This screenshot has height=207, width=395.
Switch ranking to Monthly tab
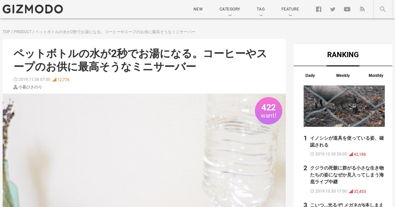[x=376, y=76]
